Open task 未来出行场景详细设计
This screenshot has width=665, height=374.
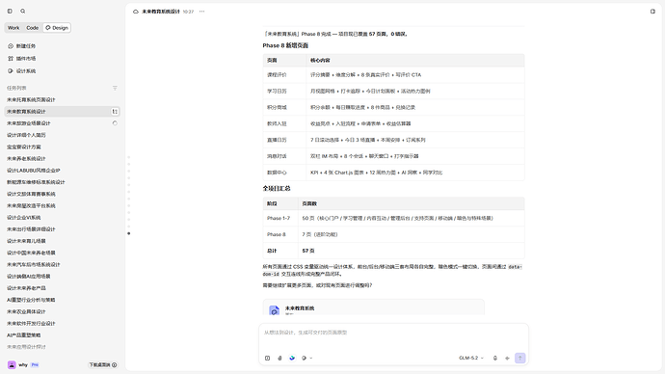tap(62, 229)
